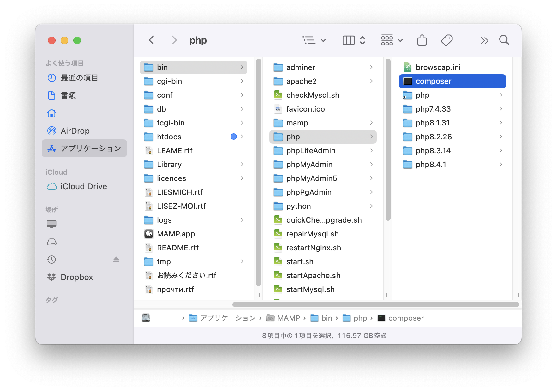Open Recents (最近の項目) in sidebar
557x391 pixels.
[84, 78]
